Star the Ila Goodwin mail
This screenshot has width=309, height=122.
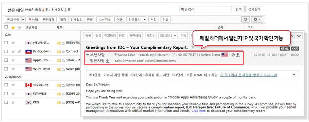pyautogui.click(x=13, y=51)
